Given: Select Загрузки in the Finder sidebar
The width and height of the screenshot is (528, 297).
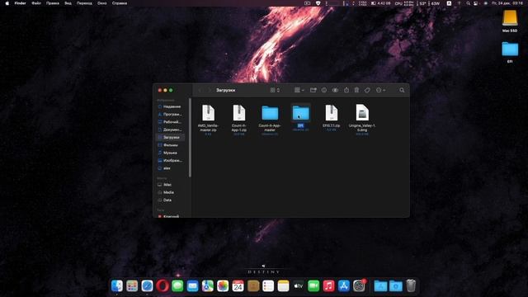Looking at the screenshot, I should click(171, 138).
